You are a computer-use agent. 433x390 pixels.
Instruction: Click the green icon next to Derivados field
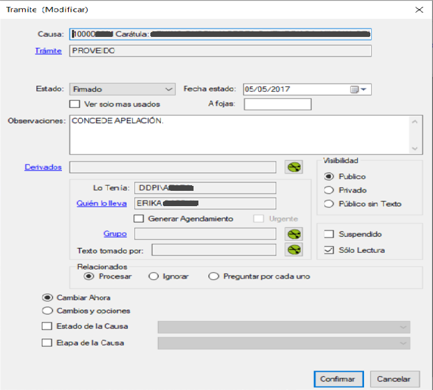294,167
